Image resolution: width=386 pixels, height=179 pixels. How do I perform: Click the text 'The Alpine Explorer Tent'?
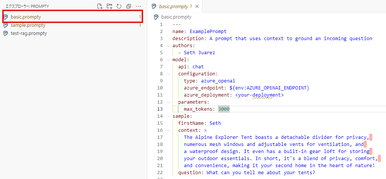[x=218, y=137]
